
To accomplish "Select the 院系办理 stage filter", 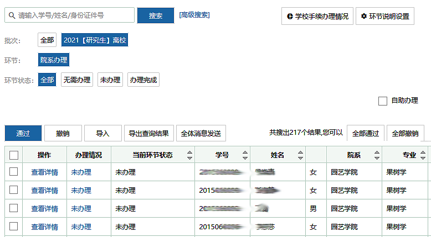I will [54, 60].
